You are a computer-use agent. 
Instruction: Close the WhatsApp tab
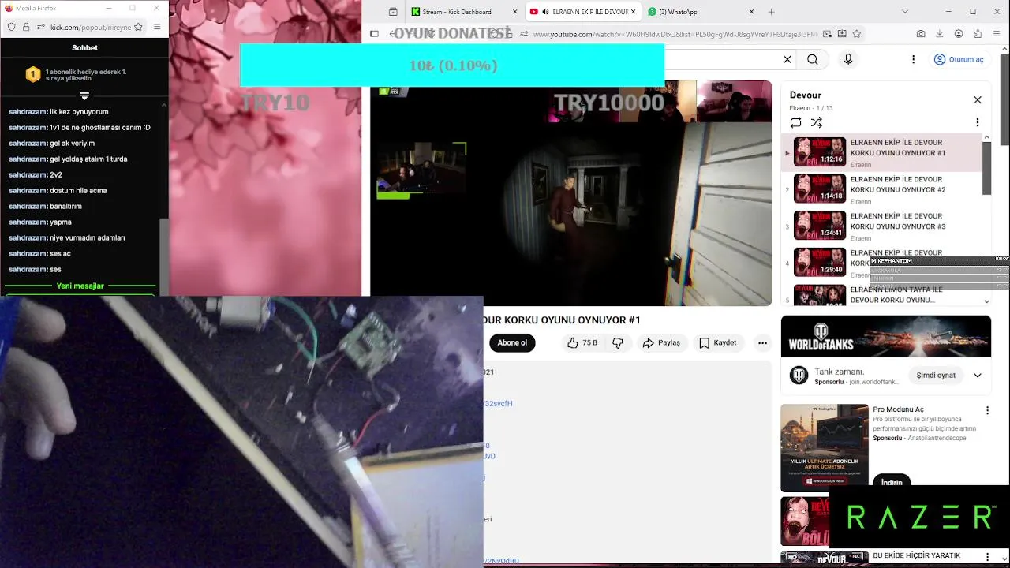coord(751,12)
